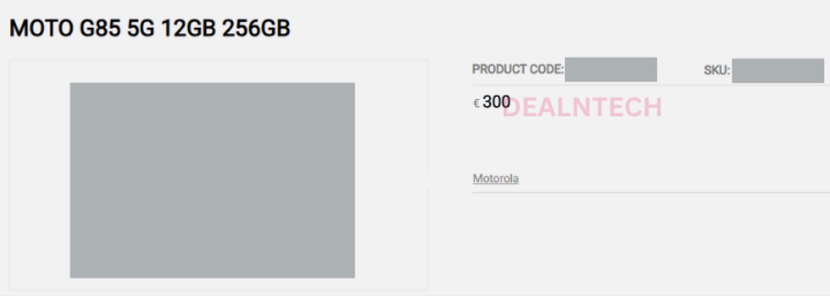The image size is (830, 296).
Task: Click the euro currency symbol
Action: [x=476, y=103]
